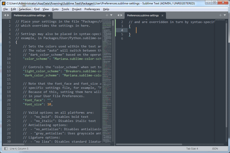Screen dimensions: 230x153
Task: Click new tab plus in right pane
Action: point(221,15)
